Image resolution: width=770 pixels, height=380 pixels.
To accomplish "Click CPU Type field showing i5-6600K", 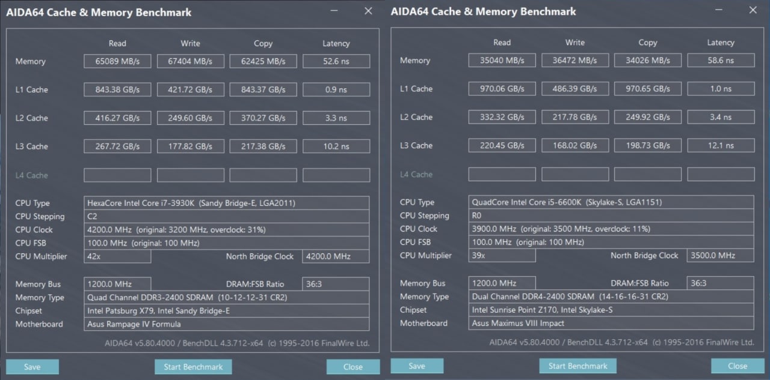I will (611, 202).
